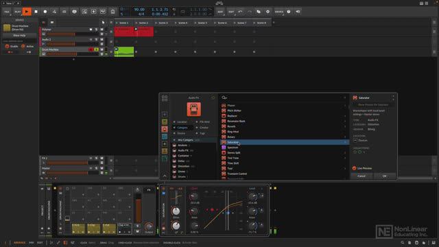Screen dimensions: 439x247
Task: Mute the Polymer track
Action: (102, 30)
